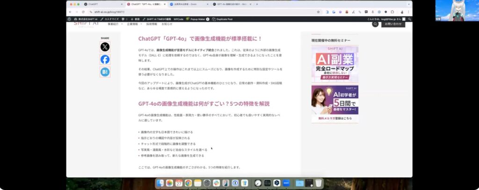Launch Slack from the Dock
This screenshot has height=190, width=479.
tap(216, 183)
